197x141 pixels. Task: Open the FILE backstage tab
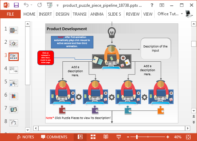(11, 14)
